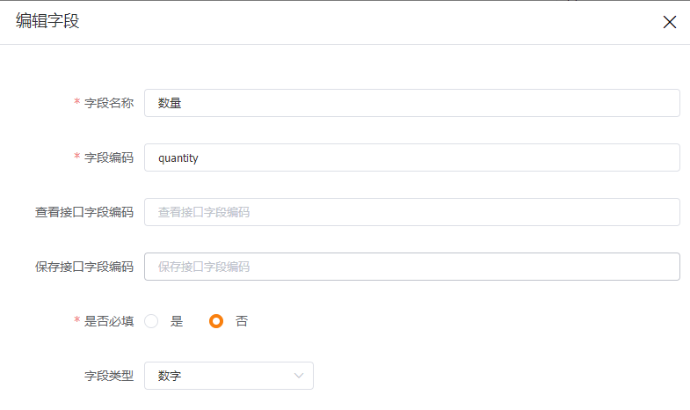
Task: Click the red asterisk beside 字段名称
Action: click(77, 101)
